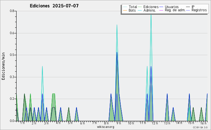Click the 'CC BY-SA 3.0' license text
Image resolution: width=211 pixels, height=130 pixels.
tap(200, 127)
